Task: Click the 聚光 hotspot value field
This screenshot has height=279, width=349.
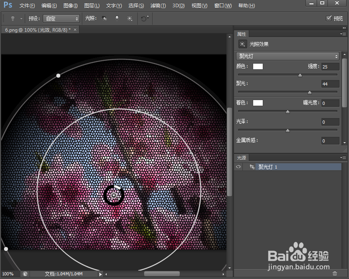Action: click(330, 84)
